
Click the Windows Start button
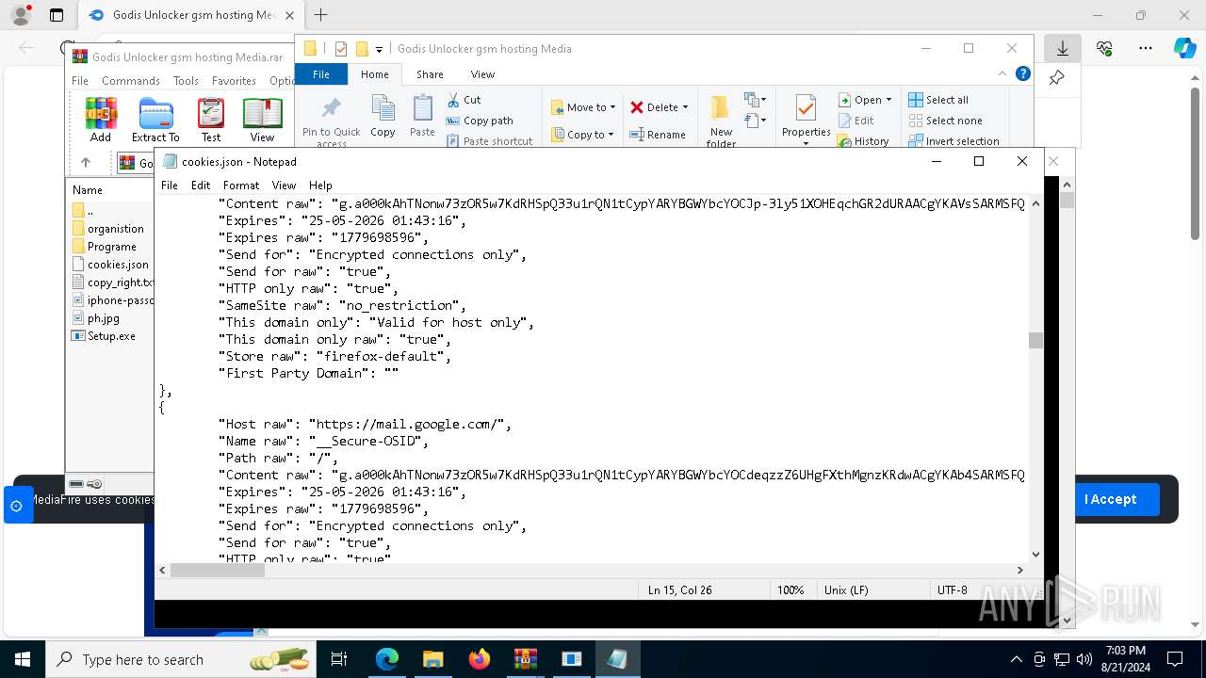coord(22,659)
